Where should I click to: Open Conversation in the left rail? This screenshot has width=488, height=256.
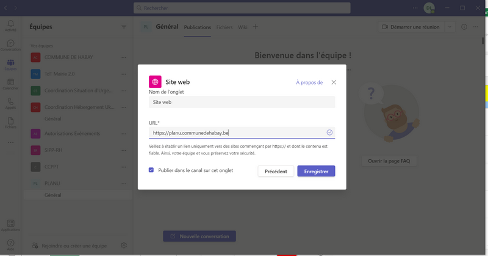(10, 44)
